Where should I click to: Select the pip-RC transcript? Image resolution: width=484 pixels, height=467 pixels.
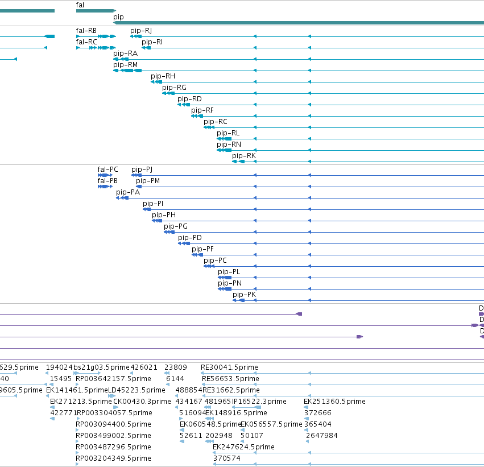(216, 122)
